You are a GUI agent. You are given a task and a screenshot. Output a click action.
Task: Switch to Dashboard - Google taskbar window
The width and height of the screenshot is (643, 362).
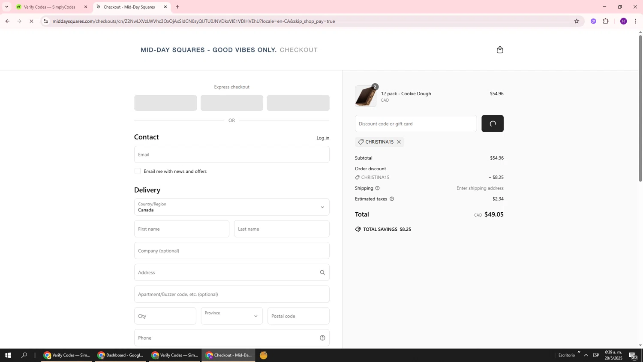120,355
